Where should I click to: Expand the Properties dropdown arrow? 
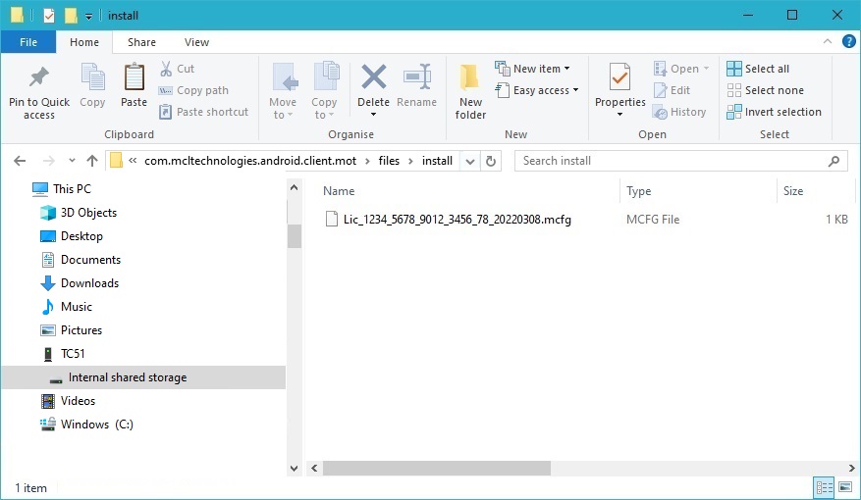(x=619, y=115)
